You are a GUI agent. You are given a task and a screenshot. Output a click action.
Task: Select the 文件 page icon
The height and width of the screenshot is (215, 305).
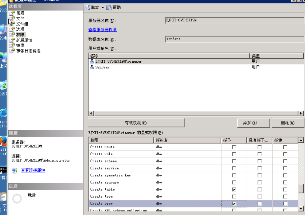tap(12, 19)
